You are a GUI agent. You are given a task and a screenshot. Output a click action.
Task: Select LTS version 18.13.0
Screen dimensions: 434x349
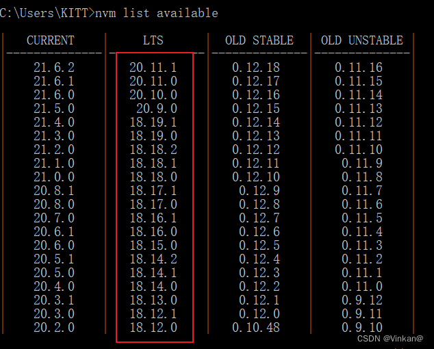(x=153, y=300)
